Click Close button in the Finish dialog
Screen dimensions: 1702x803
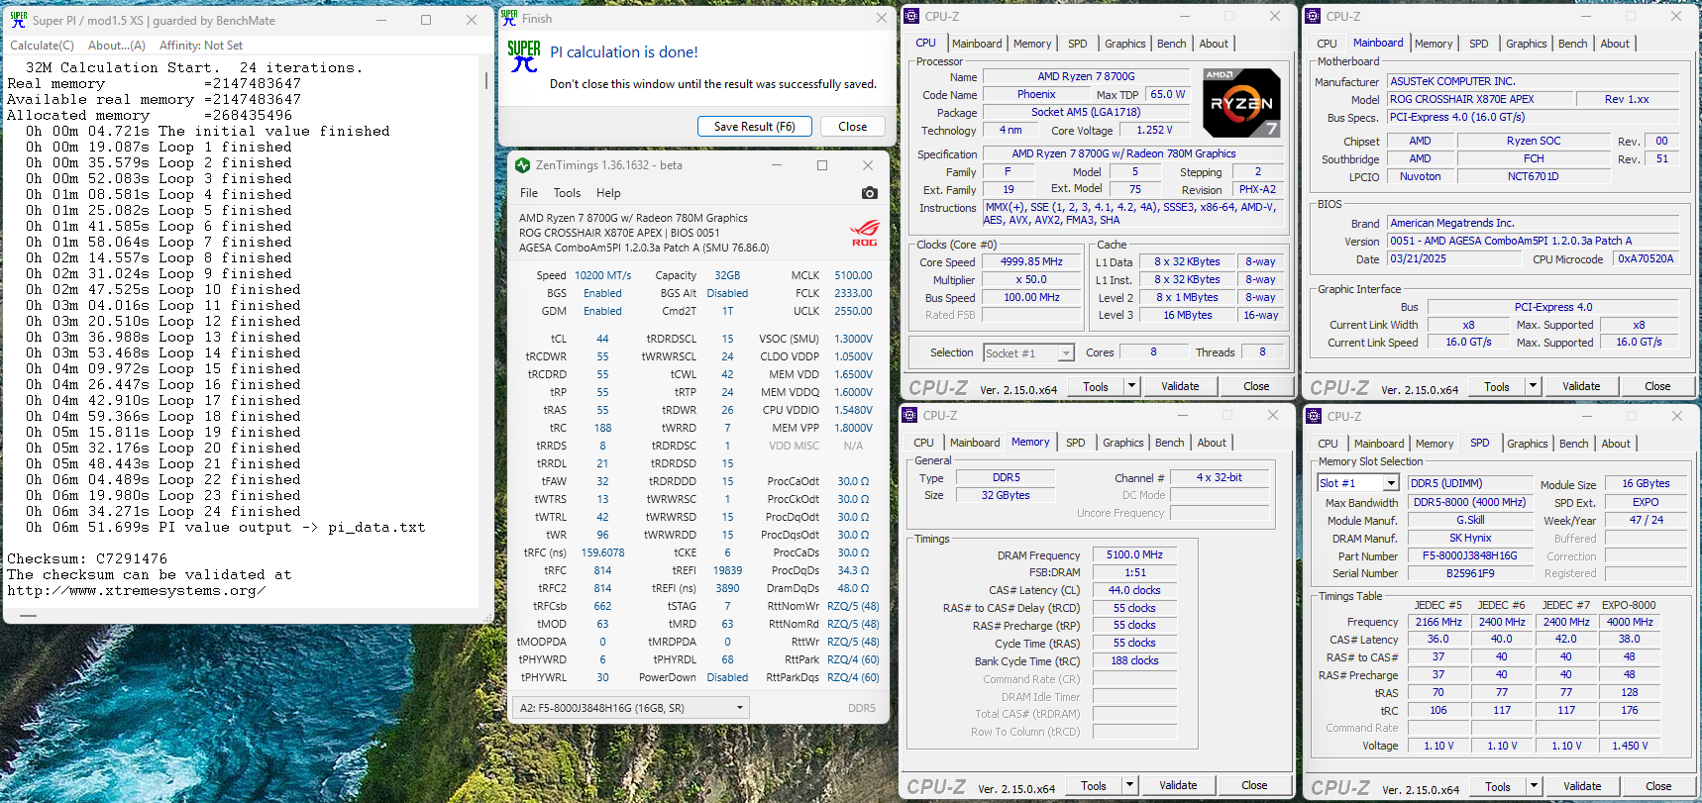(x=853, y=127)
